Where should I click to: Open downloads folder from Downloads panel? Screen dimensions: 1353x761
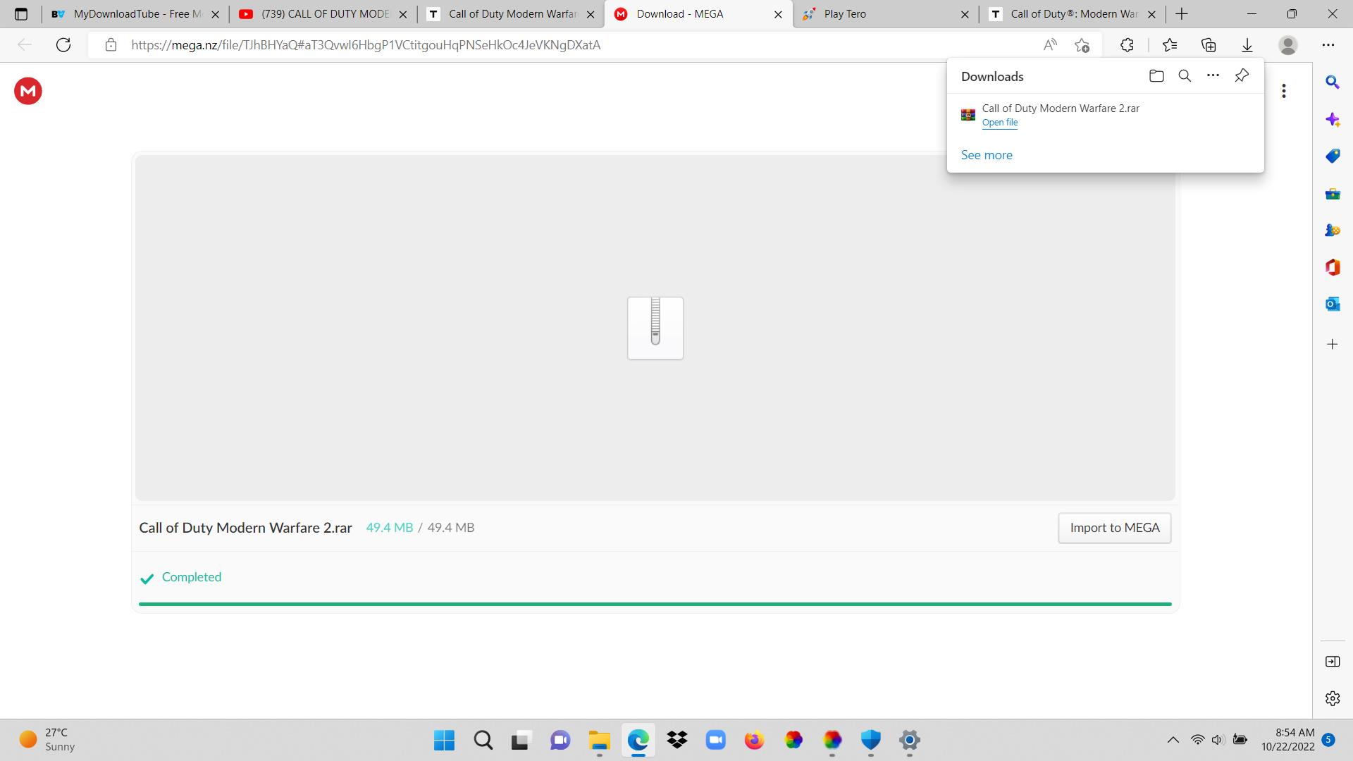click(x=1156, y=76)
